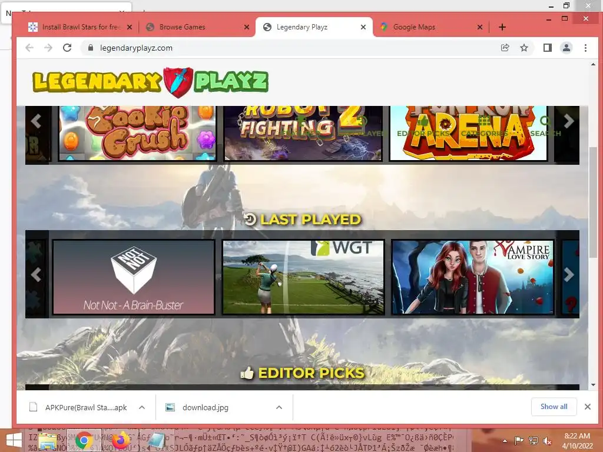
Task: Click the browser forward arrow
Action: point(48,48)
